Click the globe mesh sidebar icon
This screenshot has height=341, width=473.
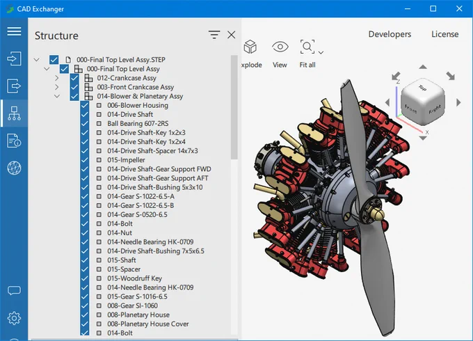coord(14,168)
